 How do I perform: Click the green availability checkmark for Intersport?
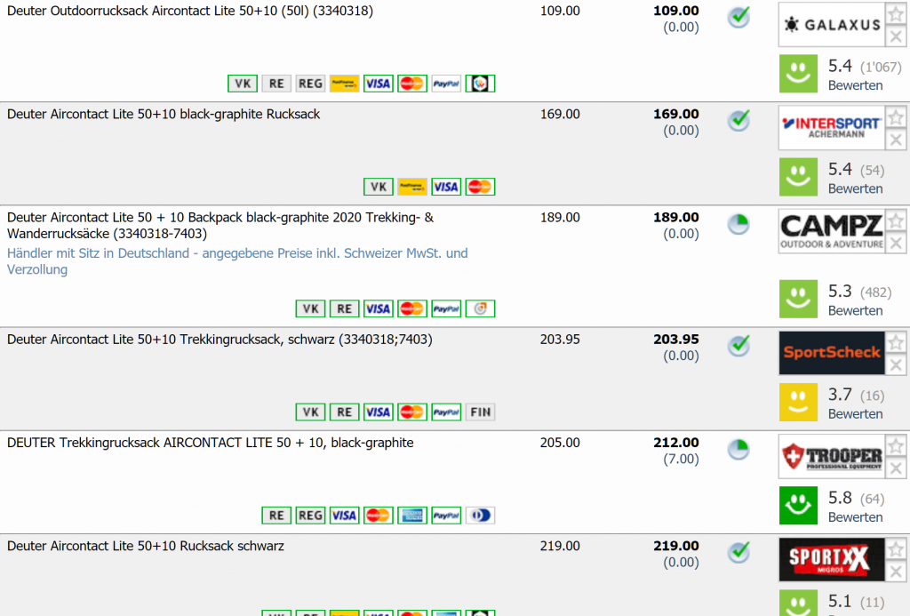point(738,121)
